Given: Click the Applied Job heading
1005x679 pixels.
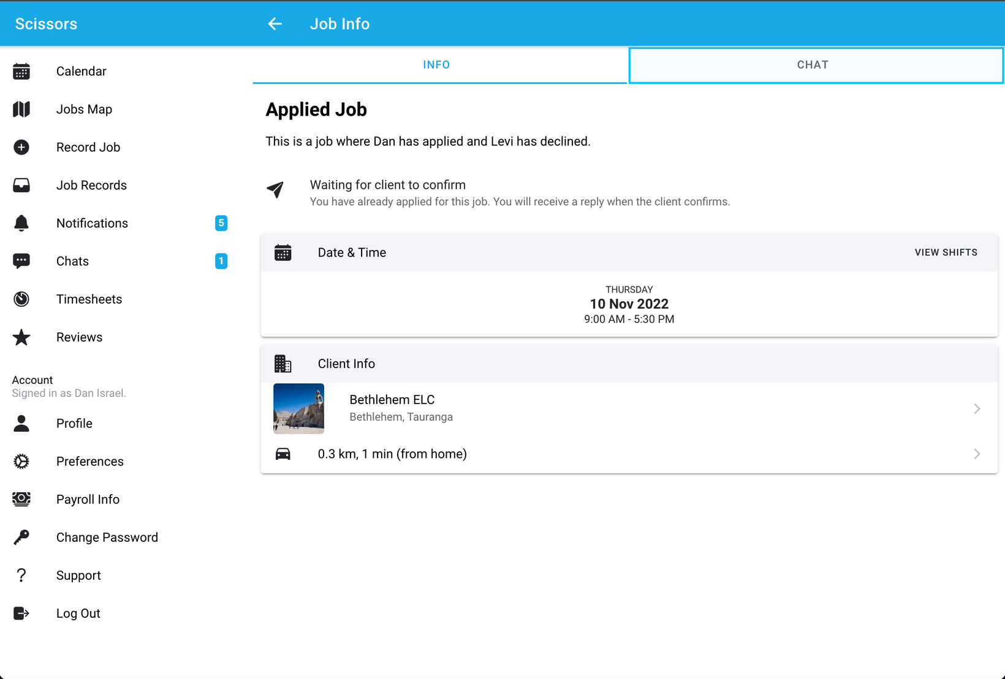Looking at the screenshot, I should pos(316,110).
